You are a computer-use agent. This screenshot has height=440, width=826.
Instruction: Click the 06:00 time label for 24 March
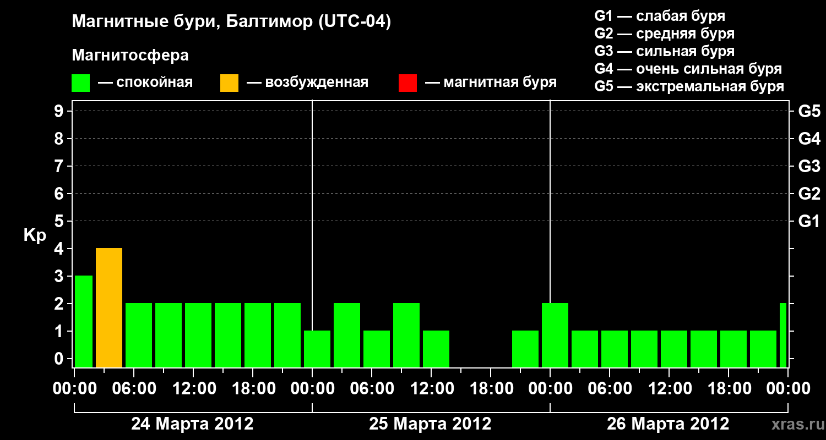[134, 389]
